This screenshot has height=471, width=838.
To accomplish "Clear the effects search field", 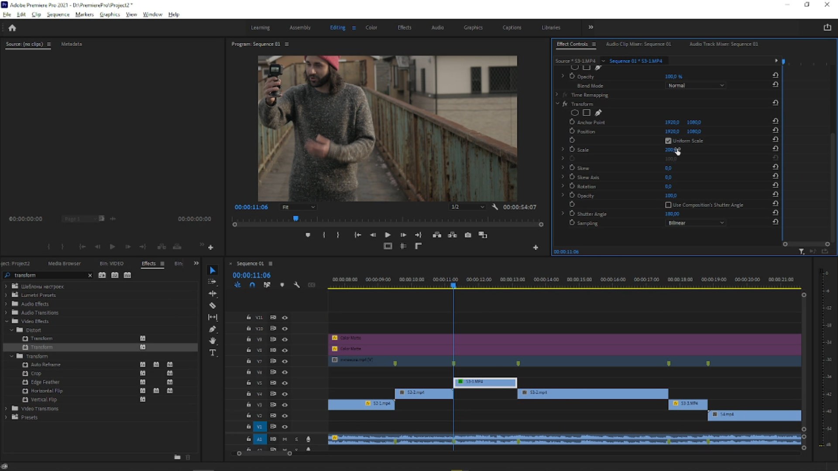I will [90, 276].
